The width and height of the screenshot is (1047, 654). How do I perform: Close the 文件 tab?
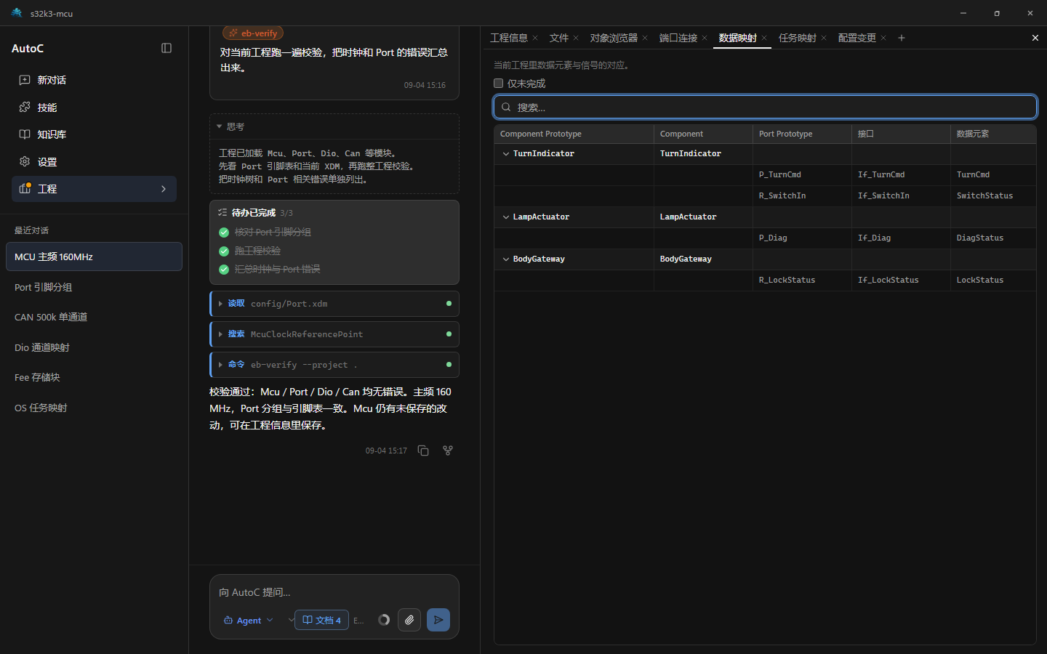(x=576, y=38)
